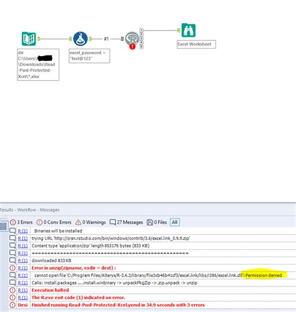The width and height of the screenshot is (296, 312).
Task: Click the Excel Worksheet annotation
Action: 196,44
